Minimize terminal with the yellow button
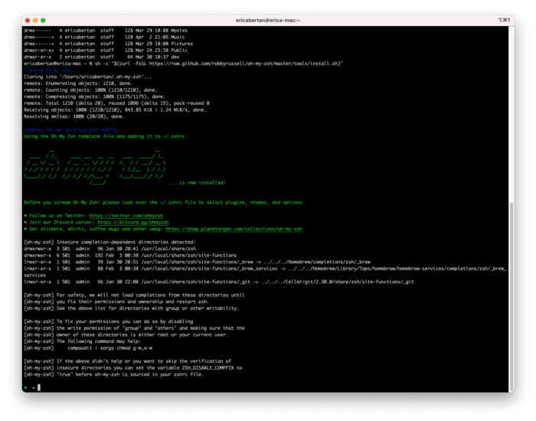536x421 pixels. pos(35,21)
